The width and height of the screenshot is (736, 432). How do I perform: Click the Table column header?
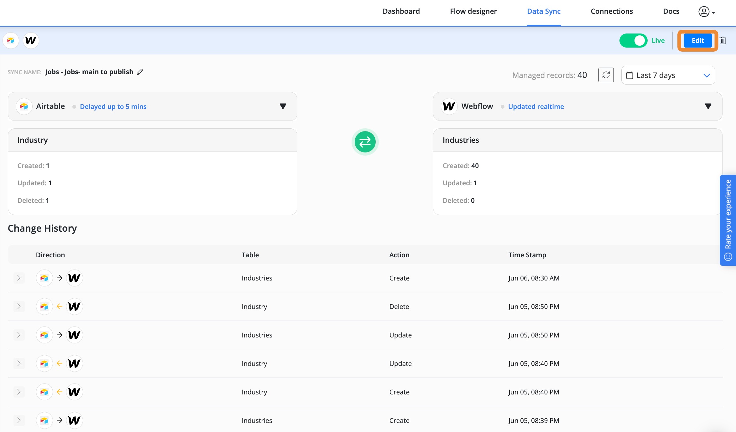pyautogui.click(x=250, y=255)
